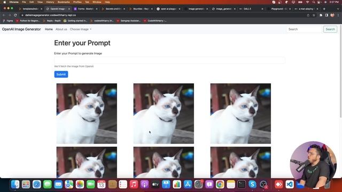
Task: Bookmark this page with the star icon
Action: [314, 15]
